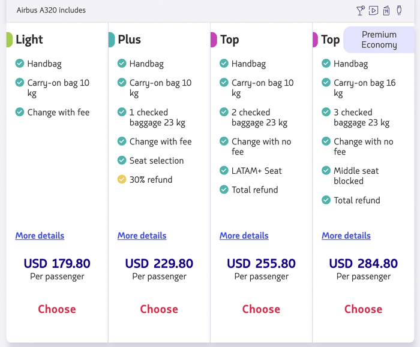The width and height of the screenshot is (420, 347).
Task: Click the Light fare heading
Action: pyautogui.click(x=29, y=40)
